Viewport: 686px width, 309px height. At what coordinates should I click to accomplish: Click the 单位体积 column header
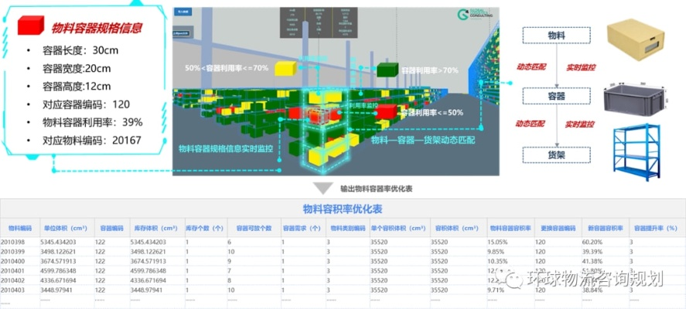[65, 228]
